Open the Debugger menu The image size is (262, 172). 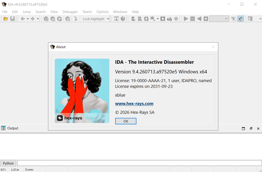pyautogui.click(x=70, y=12)
